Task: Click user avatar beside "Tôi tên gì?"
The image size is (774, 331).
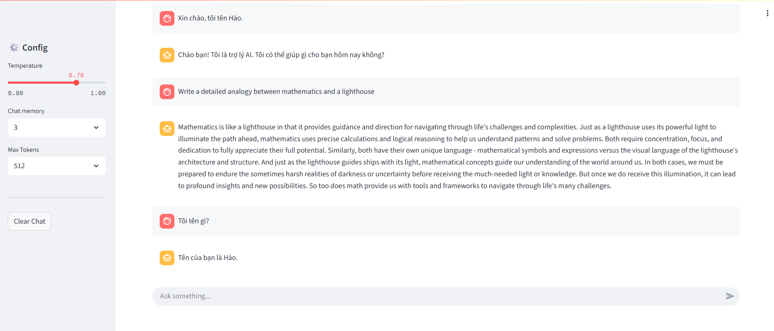Action: click(x=167, y=221)
